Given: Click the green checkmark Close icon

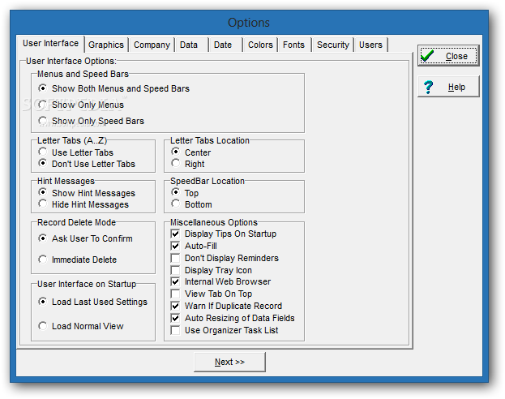Looking at the screenshot, I should (x=427, y=56).
